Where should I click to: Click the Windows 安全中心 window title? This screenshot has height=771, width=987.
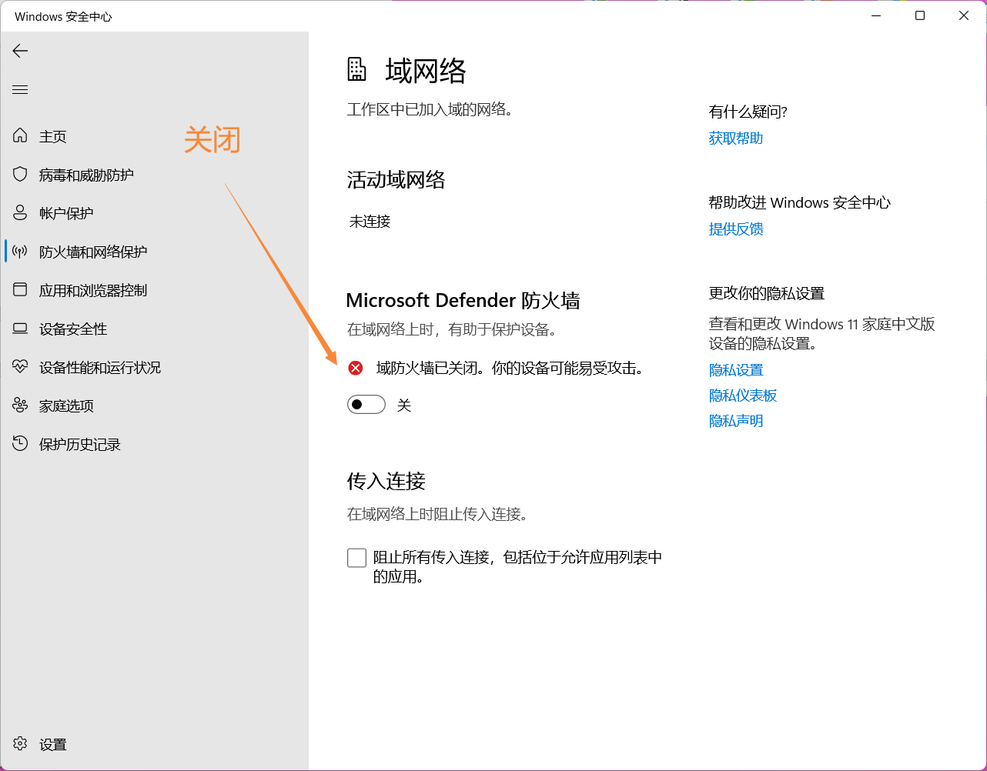tap(63, 16)
